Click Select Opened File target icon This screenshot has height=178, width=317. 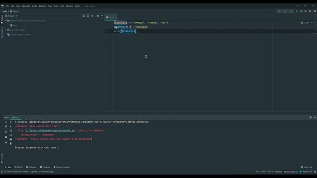(84, 16)
